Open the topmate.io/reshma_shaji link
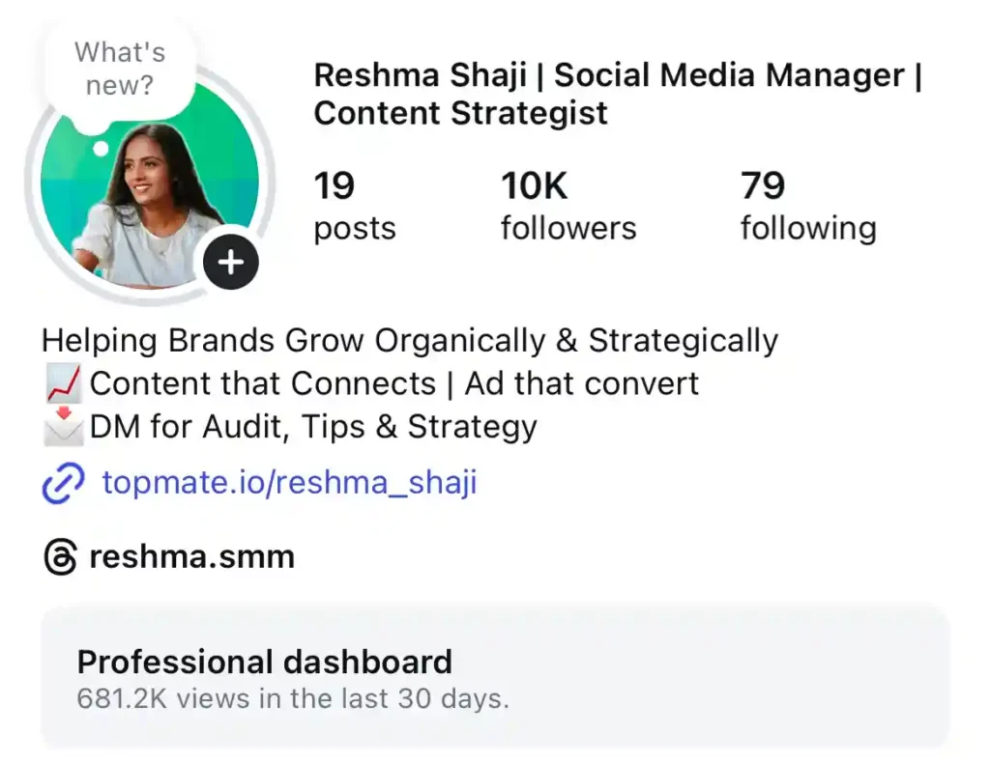Viewport: 990px width, 762px height. pyautogui.click(x=289, y=483)
